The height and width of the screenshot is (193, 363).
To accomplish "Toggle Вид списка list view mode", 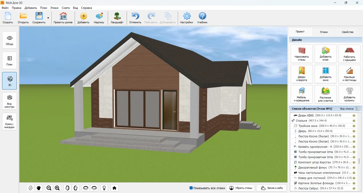I will tap(357, 108).
